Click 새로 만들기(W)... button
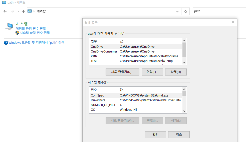Viewport: 246px width, 142px height. [x=122, y=121]
